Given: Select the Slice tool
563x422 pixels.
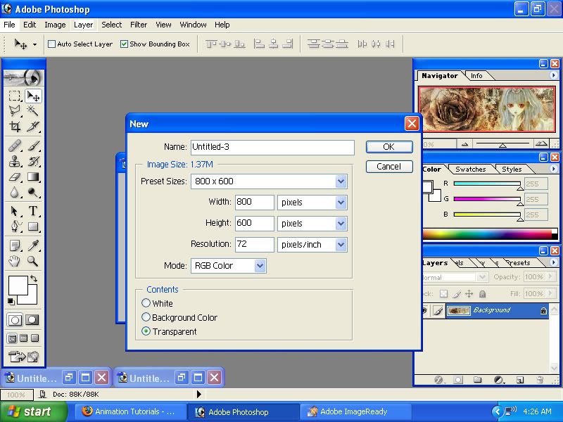Looking at the screenshot, I should (x=33, y=126).
